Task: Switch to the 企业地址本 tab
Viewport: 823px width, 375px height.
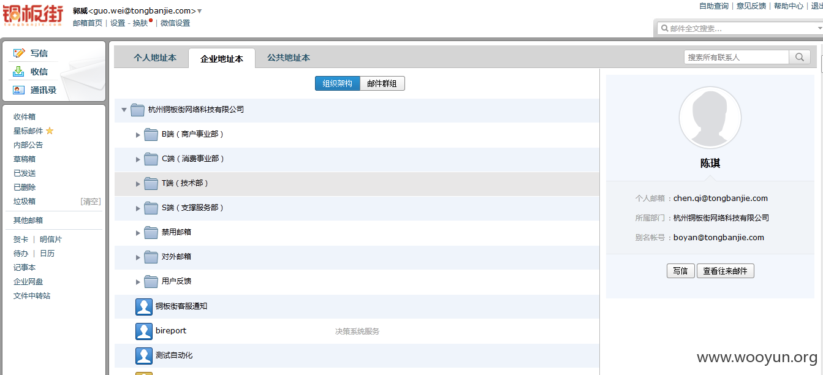Action: click(x=222, y=59)
